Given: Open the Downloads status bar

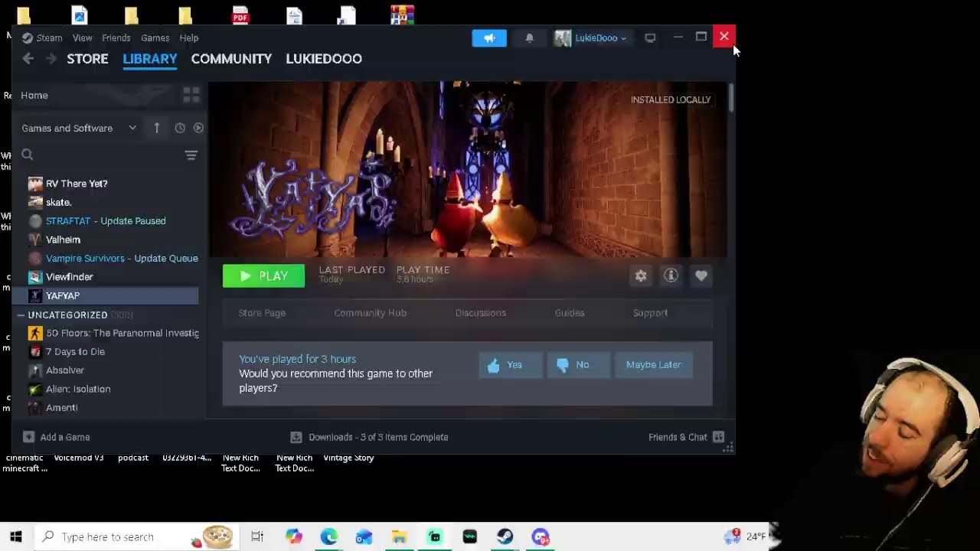Looking at the screenshot, I should pyautogui.click(x=369, y=437).
